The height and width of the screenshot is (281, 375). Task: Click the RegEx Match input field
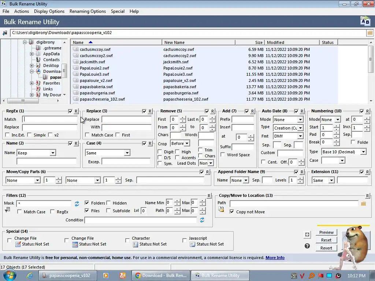[x=50, y=119]
